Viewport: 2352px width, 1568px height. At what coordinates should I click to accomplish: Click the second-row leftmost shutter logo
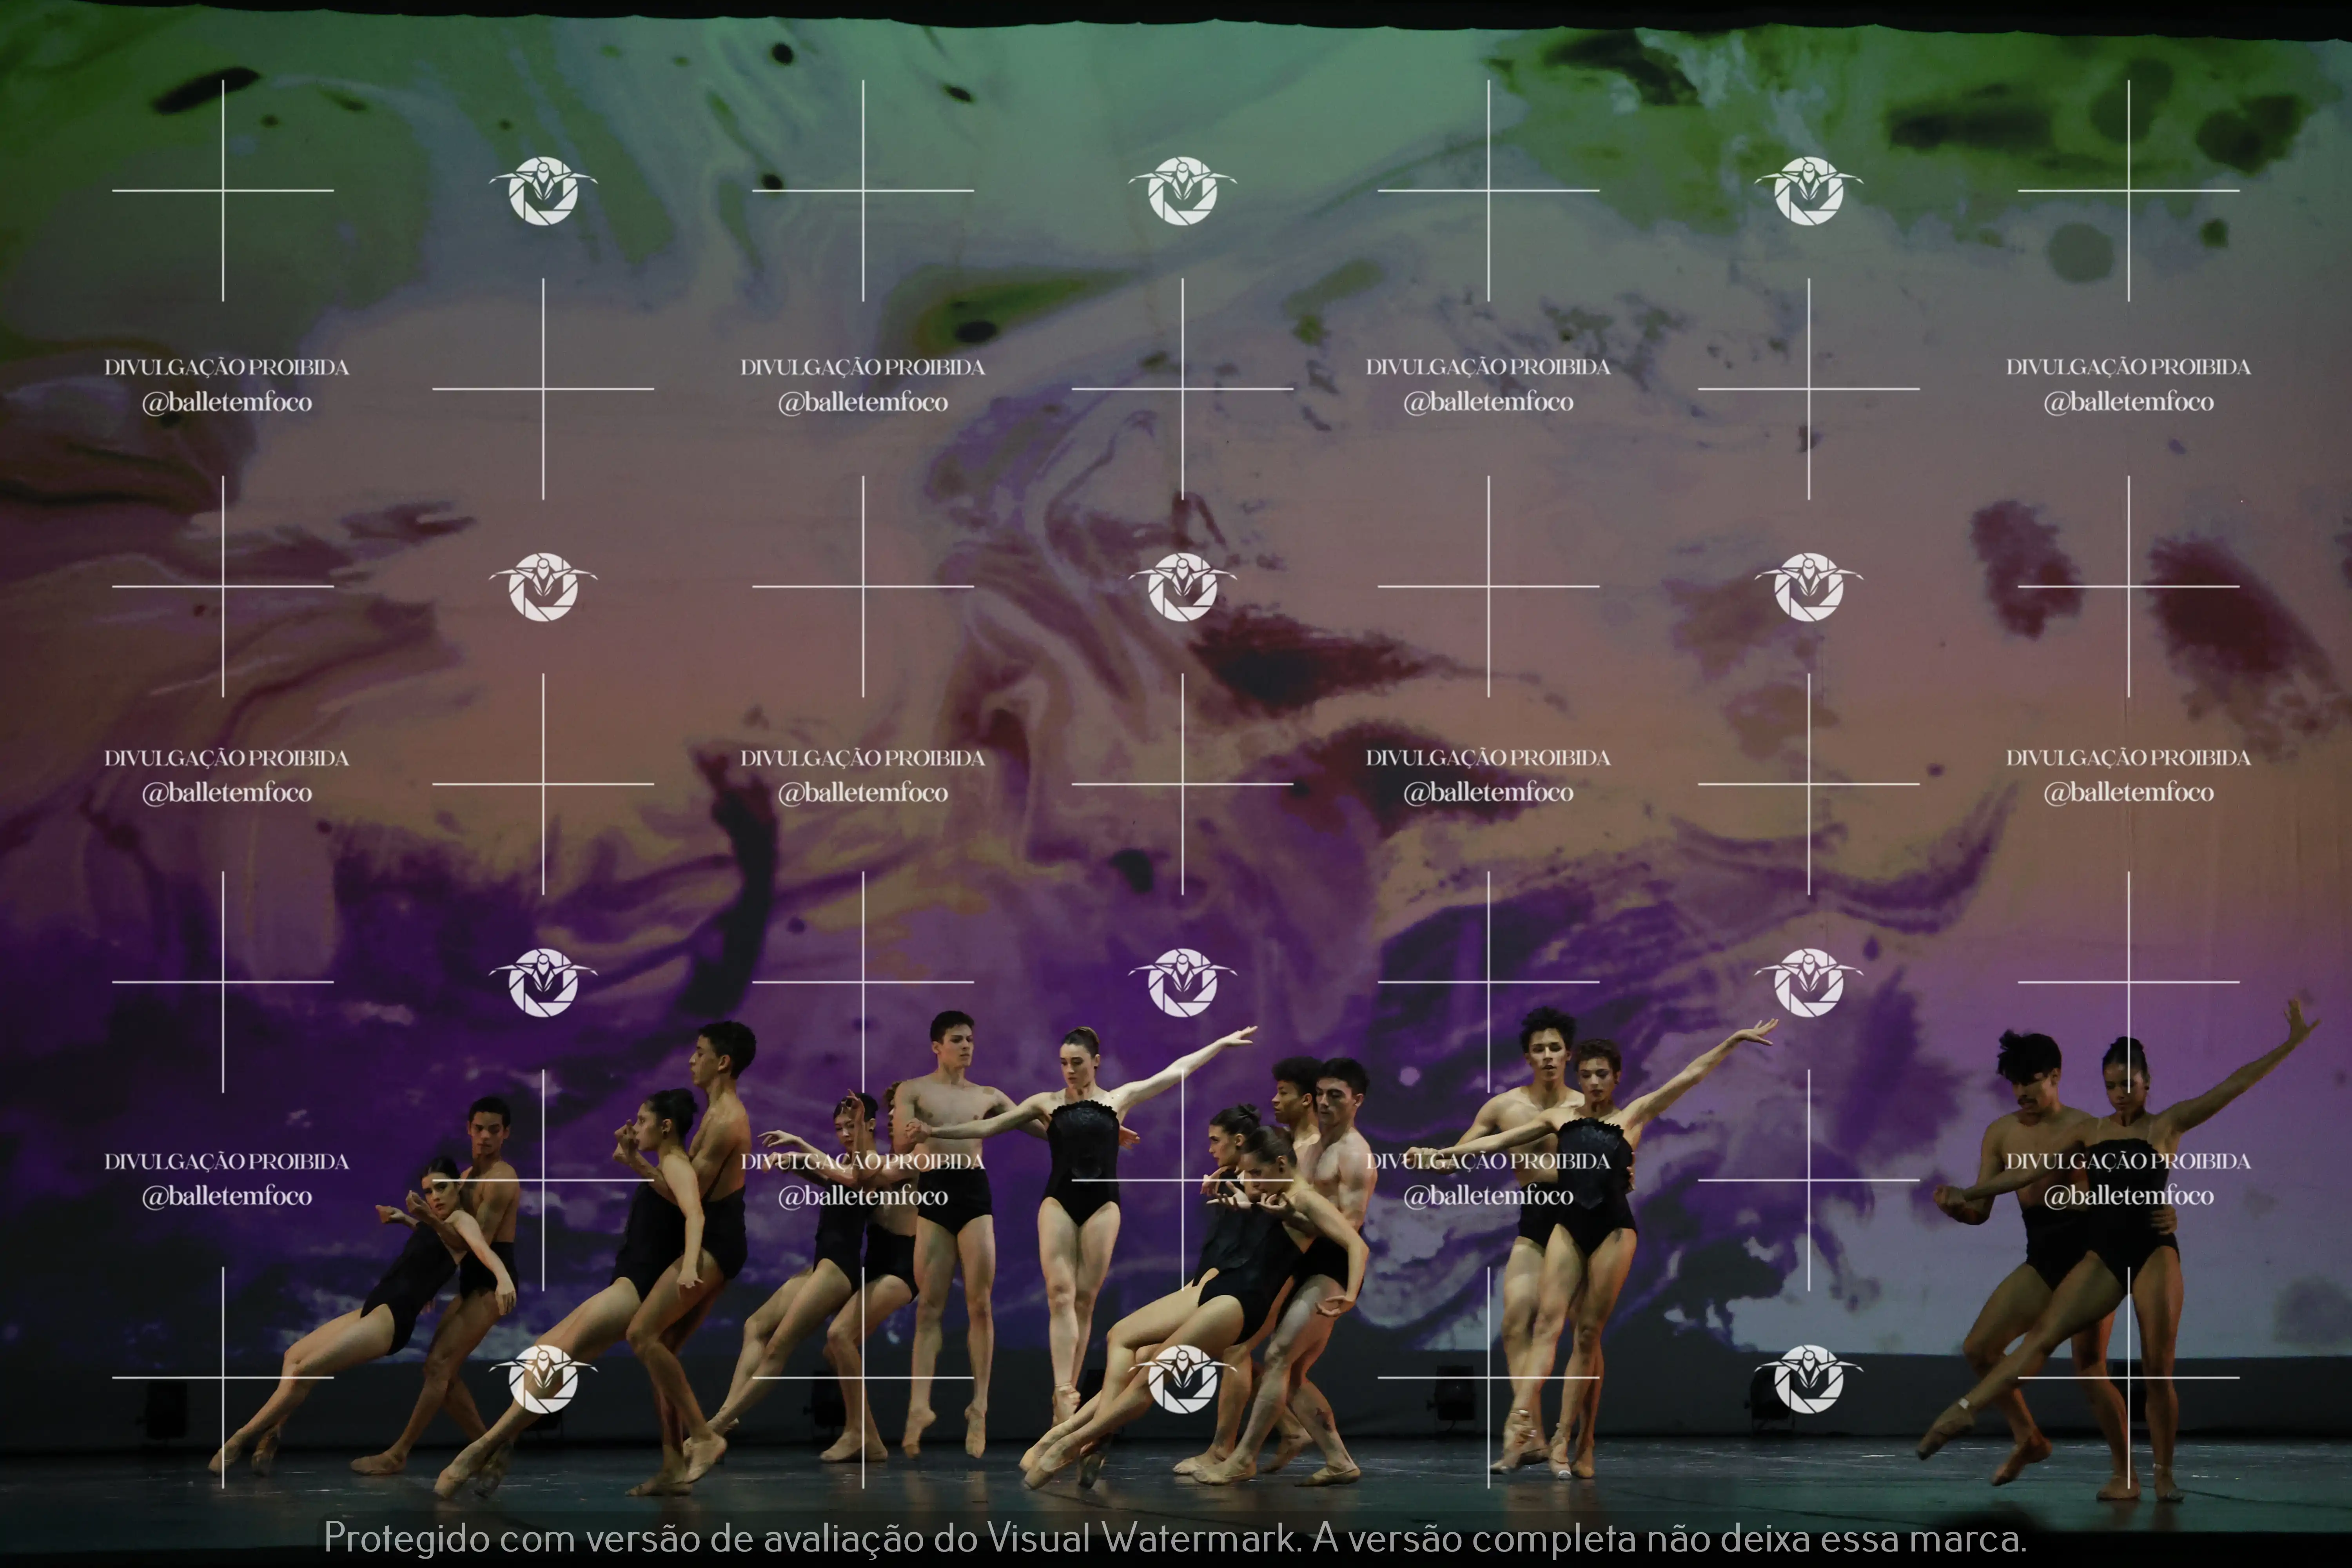(543, 587)
